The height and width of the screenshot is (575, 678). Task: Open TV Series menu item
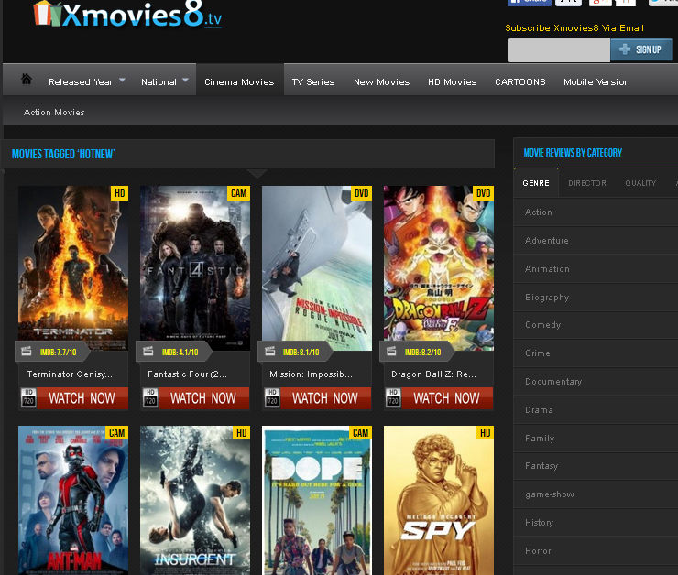[x=313, y=82]
